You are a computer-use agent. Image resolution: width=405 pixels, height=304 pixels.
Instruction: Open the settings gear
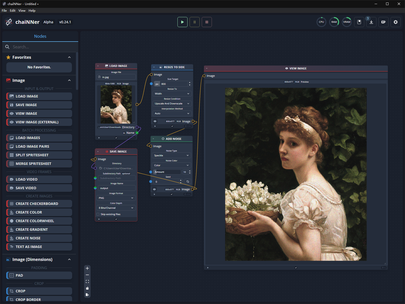pos(396,22)
